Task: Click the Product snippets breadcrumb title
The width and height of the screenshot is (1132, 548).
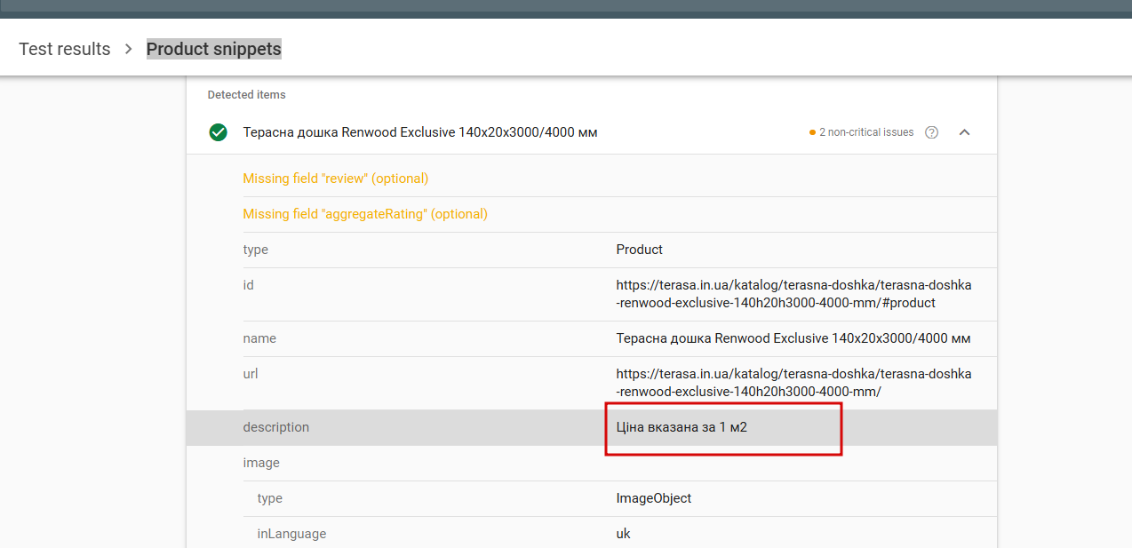Action: click(213, 49)
